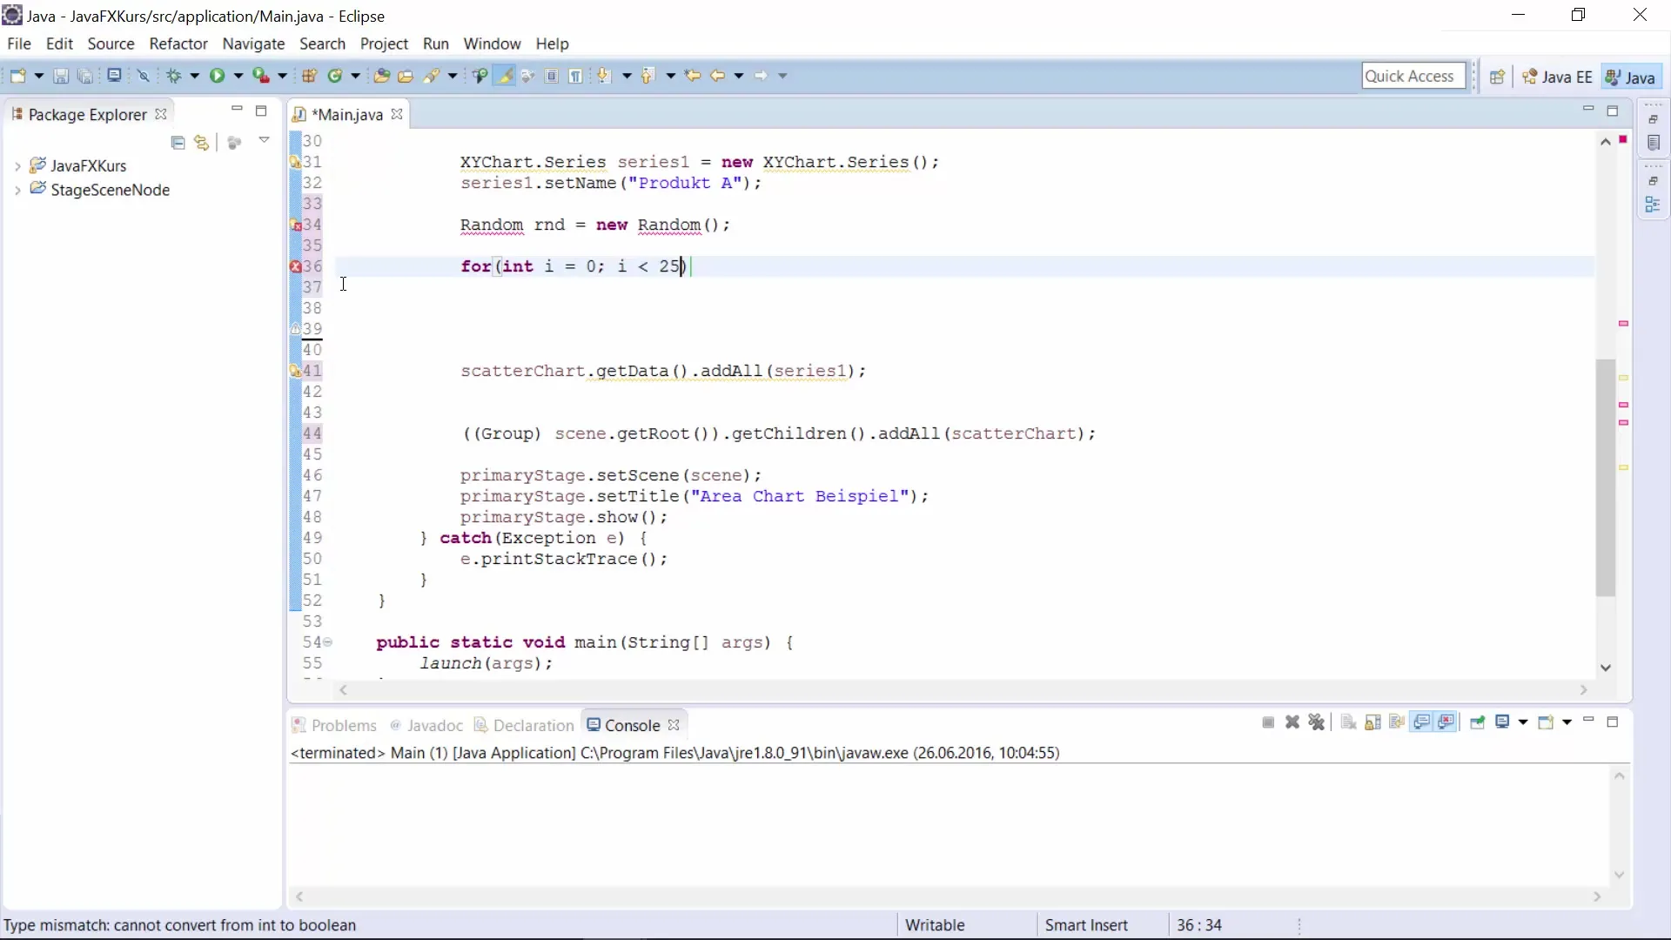Image resolution: width=1671 pixels, height=940 pixels.
Task: Open the Refactor menu
Action: 178,44
